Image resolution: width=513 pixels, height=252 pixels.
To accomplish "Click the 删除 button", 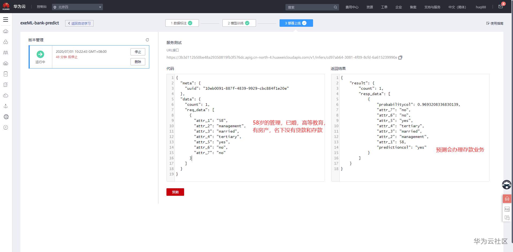I will 138,62.
